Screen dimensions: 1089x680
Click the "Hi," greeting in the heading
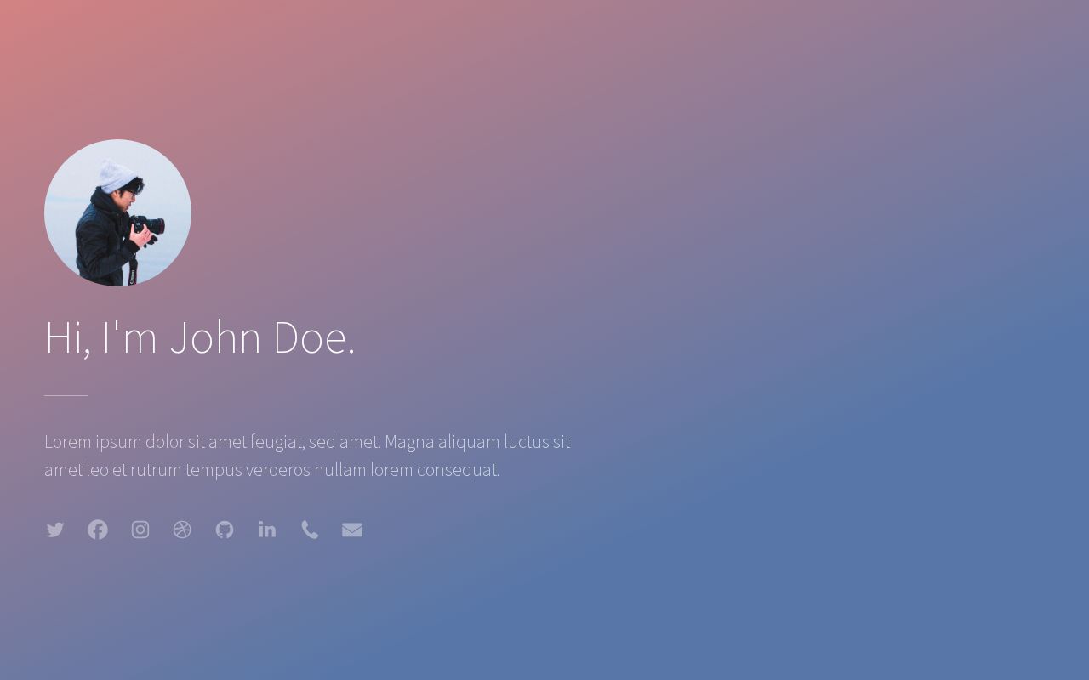[67, 337]
